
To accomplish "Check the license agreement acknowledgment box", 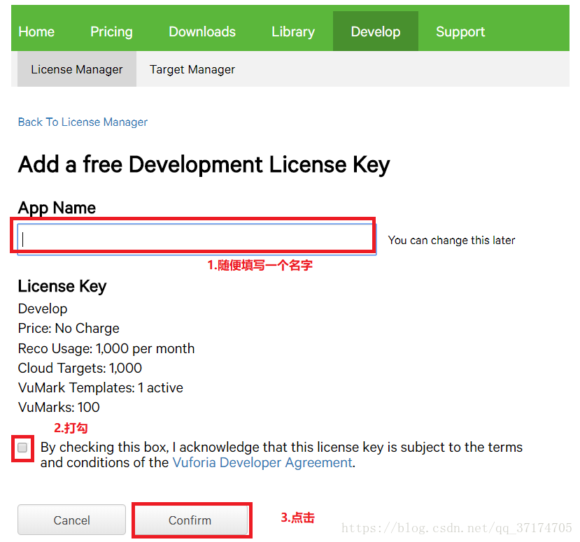I will pos(22,448).
